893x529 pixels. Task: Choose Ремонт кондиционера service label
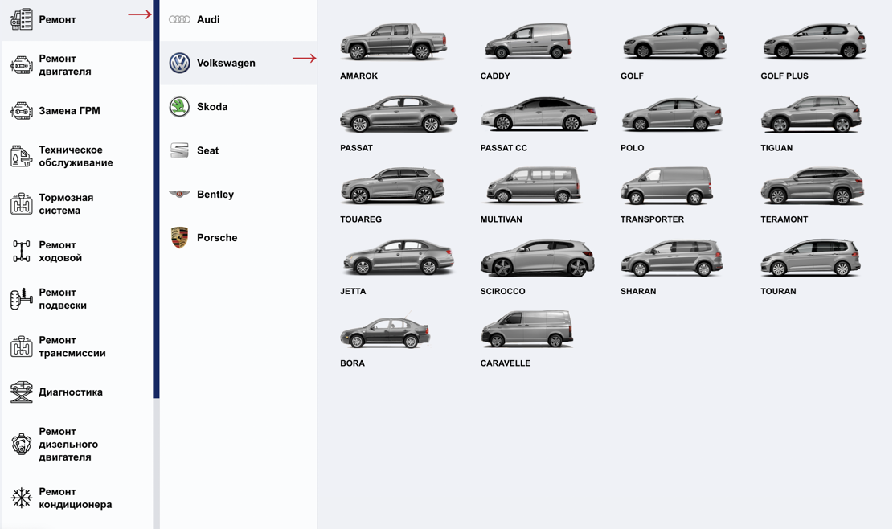(76, 498)
